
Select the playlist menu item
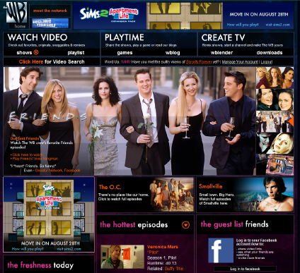[76, 53]
